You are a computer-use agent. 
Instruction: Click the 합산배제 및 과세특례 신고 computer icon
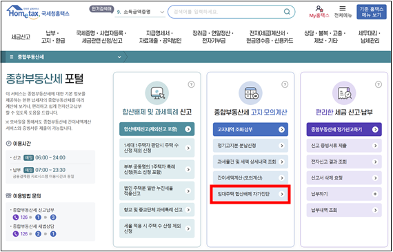(157, 93)
